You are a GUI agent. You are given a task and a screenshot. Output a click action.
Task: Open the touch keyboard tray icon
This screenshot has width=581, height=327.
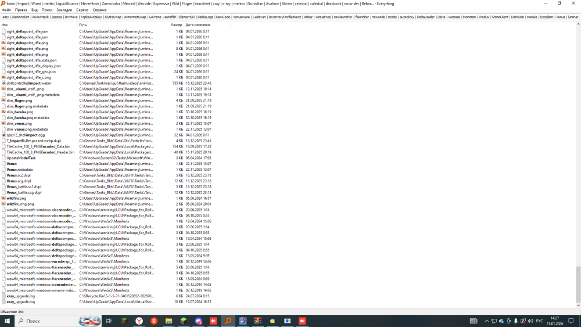click(474, 321)
